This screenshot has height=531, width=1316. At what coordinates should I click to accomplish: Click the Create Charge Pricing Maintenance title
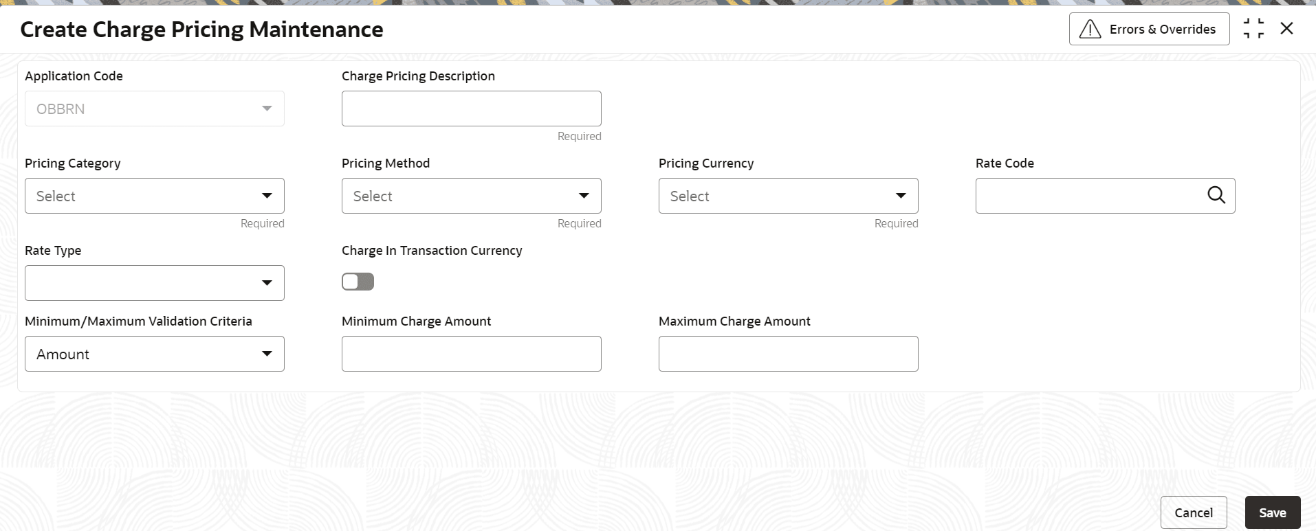(201, 30)
